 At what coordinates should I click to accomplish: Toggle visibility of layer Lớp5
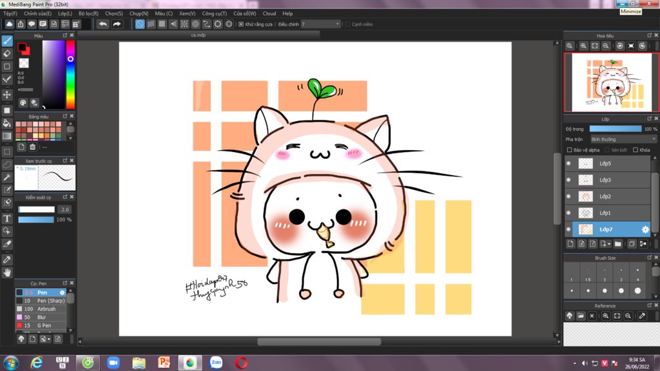568,163
